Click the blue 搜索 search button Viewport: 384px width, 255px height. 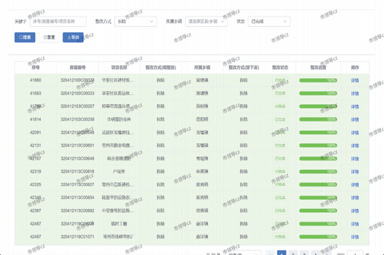tap(25, 37)
